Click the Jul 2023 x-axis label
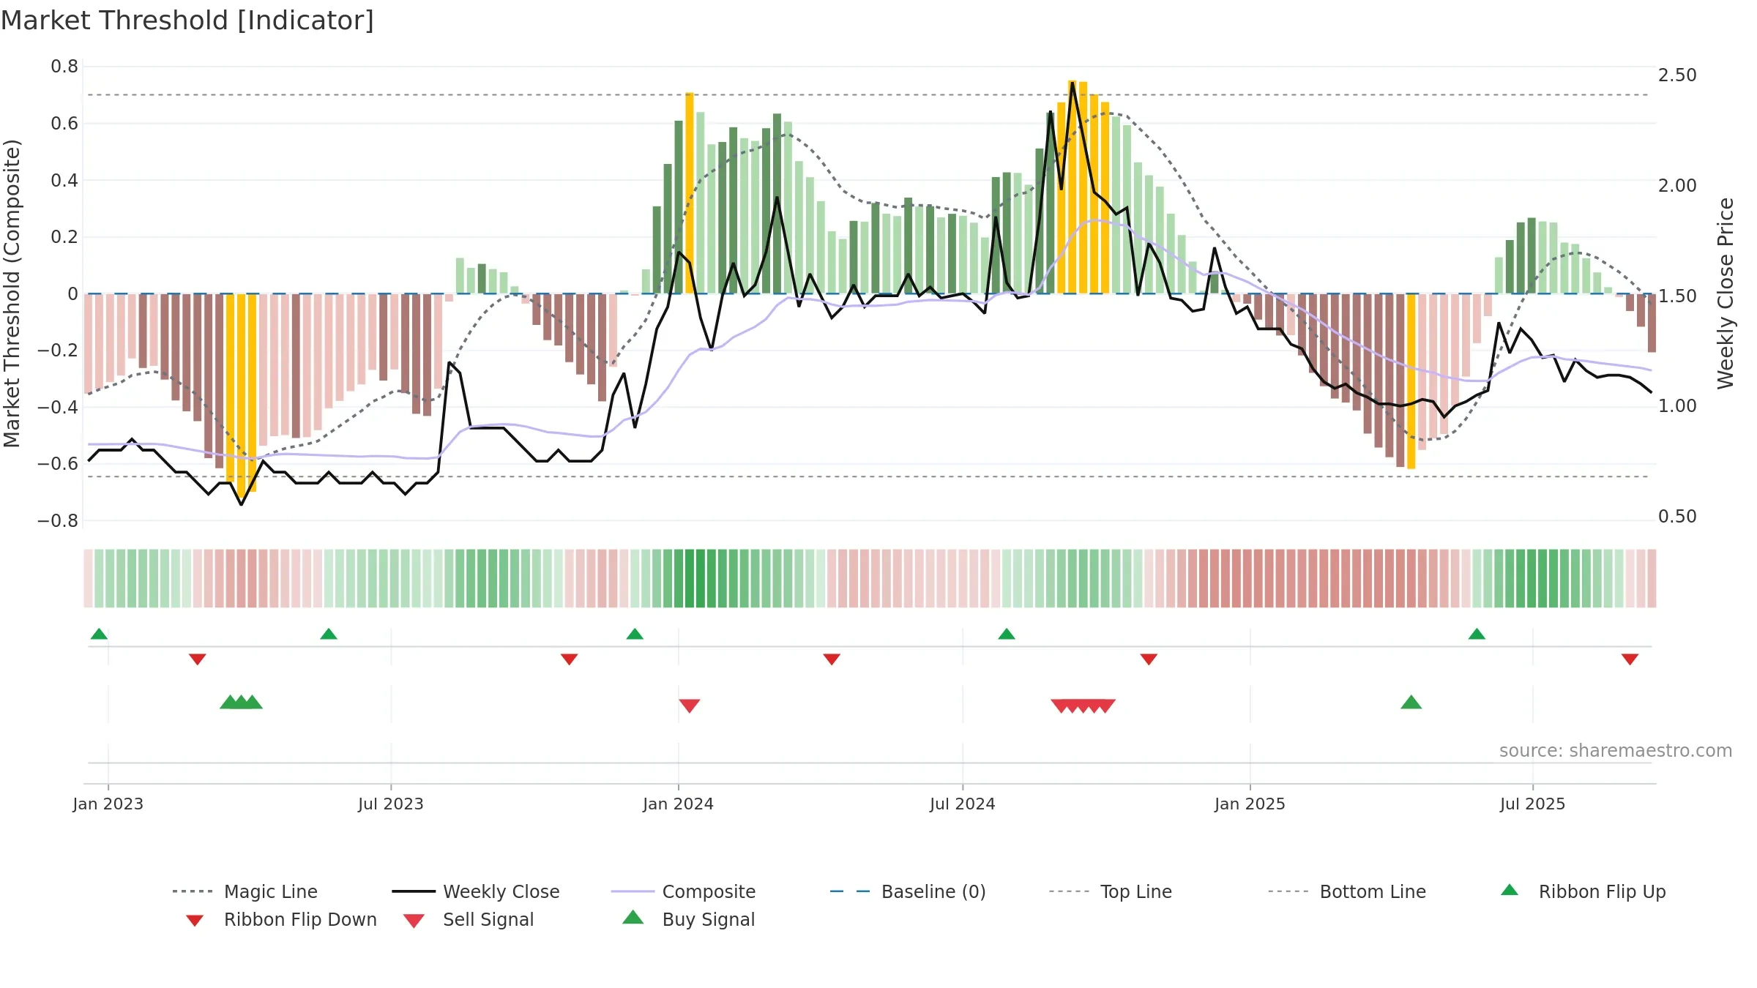The width and height of the screenshot is (1757, 988). (391, 804)
